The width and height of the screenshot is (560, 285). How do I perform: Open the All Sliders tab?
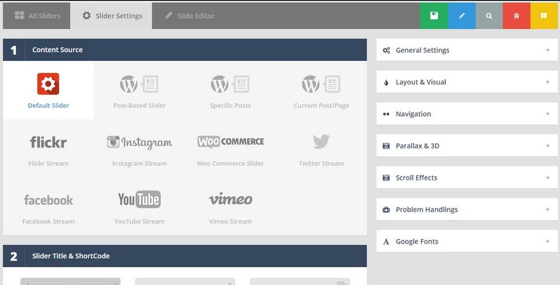(x=37, y=16)
